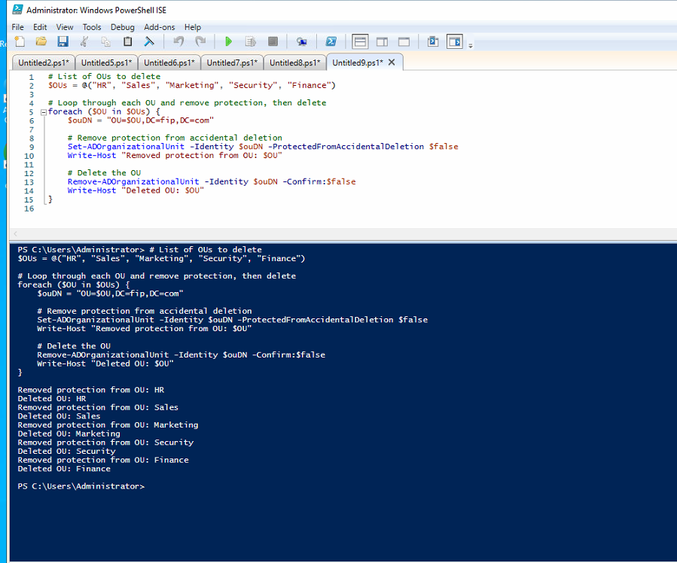Switch to the Untitled8.ps1 tab
Image resolution: width=677 pixels, height=563 pixels.
pos(295,62)
